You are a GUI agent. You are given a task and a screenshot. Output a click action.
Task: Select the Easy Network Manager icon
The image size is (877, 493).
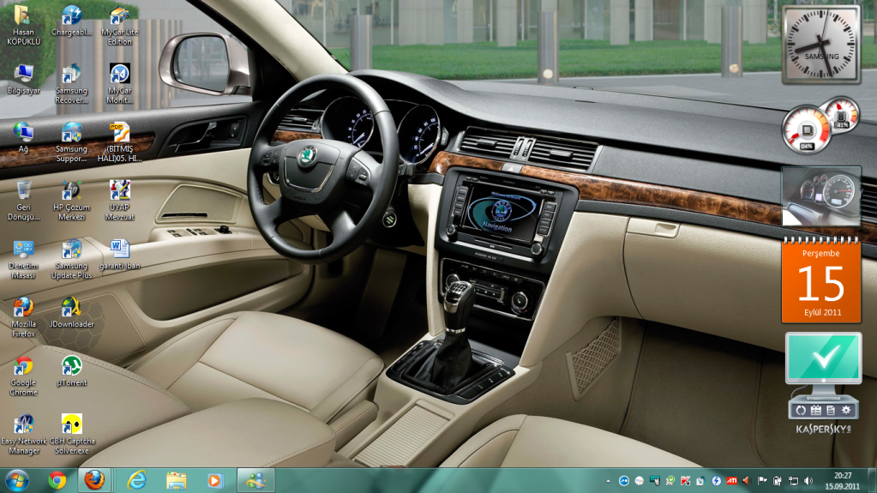[23, 425]
